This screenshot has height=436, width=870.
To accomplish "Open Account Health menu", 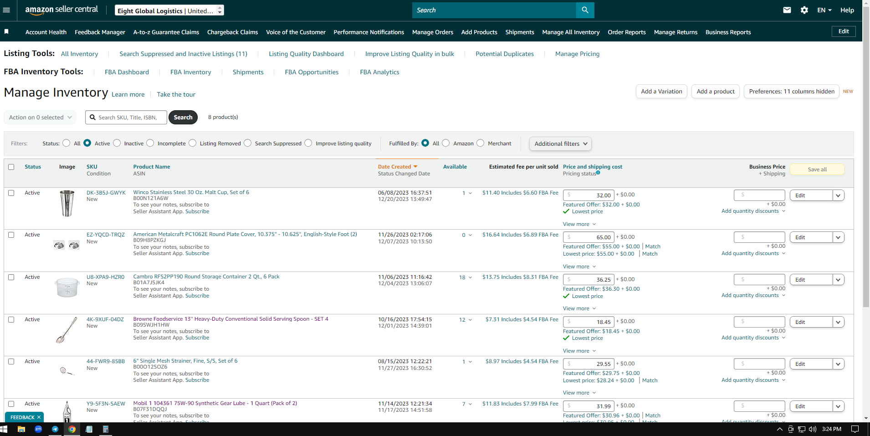I will tap(46, 32).
